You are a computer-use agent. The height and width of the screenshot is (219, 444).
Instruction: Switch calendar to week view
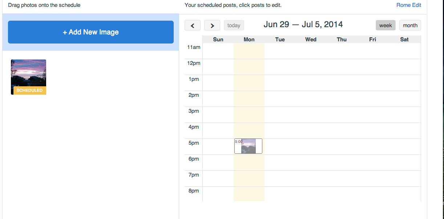coord(386,25)
